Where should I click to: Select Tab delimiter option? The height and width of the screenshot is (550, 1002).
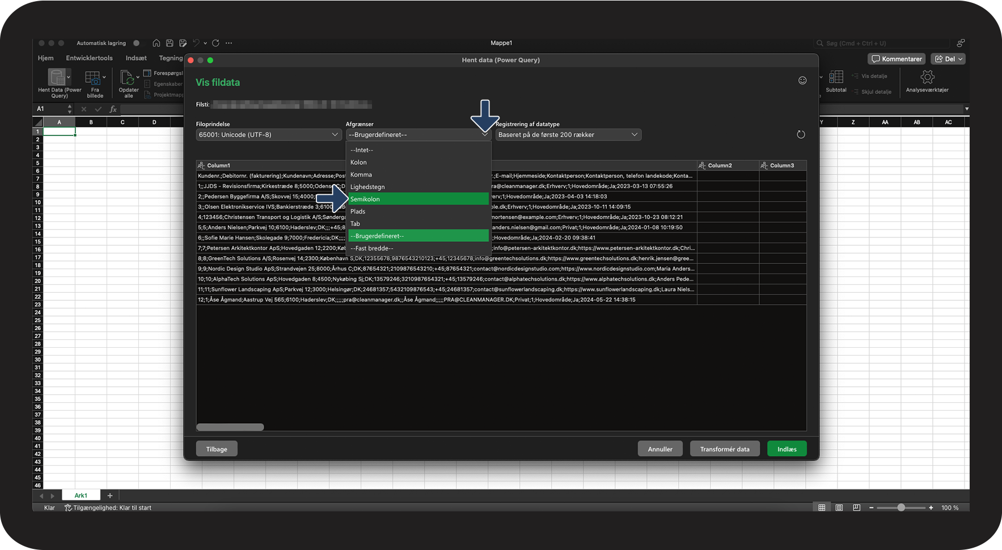pos(418,224)
